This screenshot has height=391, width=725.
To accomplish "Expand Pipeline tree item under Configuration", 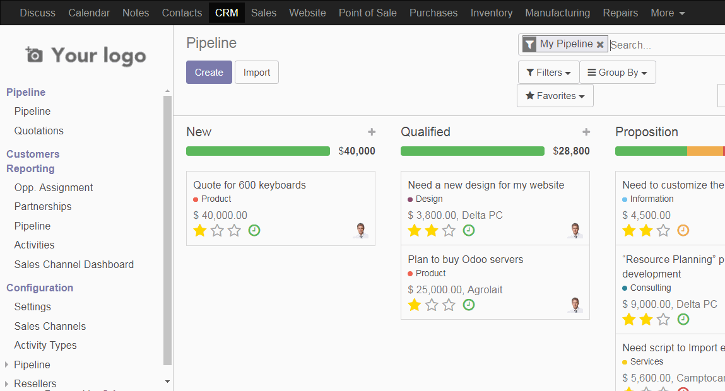I will [7, 365].
